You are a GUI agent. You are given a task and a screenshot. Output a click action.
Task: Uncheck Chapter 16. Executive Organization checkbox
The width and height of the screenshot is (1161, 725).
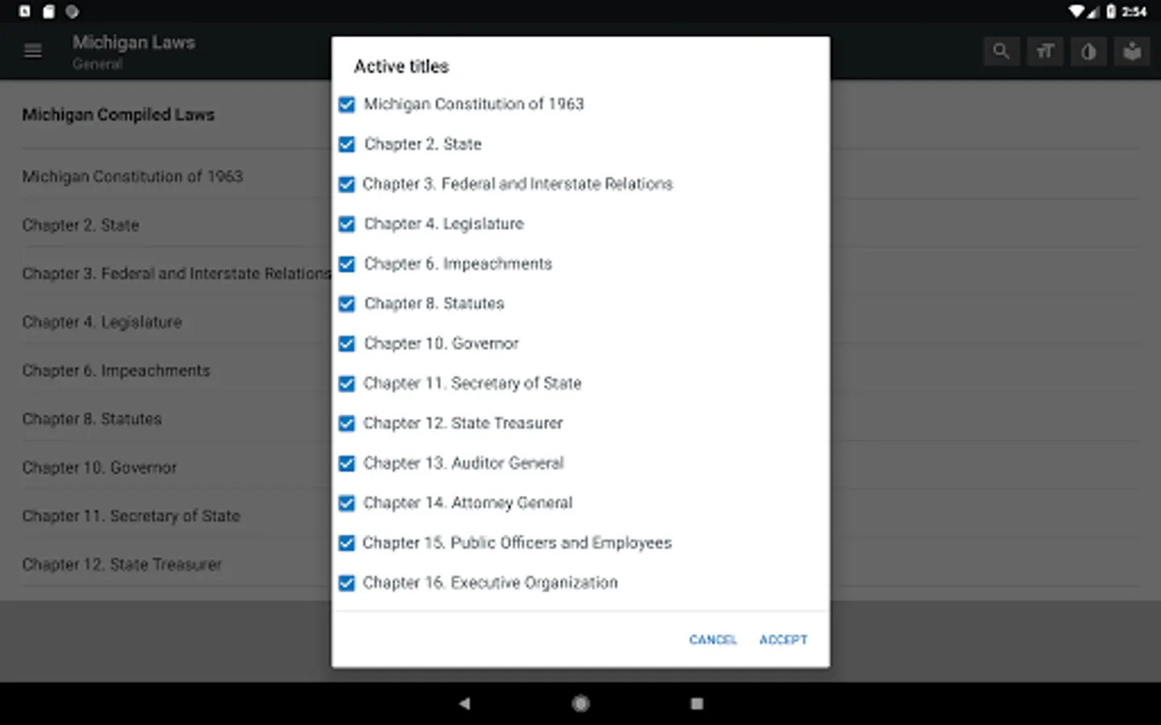pyautogui.click(x=347, y=583)
